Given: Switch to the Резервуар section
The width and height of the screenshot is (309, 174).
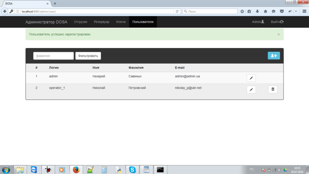Looking at the screenshot, I should tap(102, 22).
